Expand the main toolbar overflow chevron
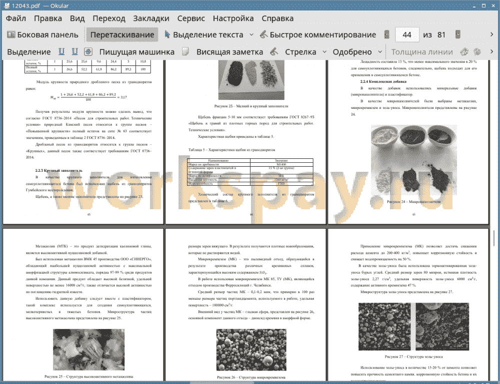500x384 pixels. tap(491, 34)
